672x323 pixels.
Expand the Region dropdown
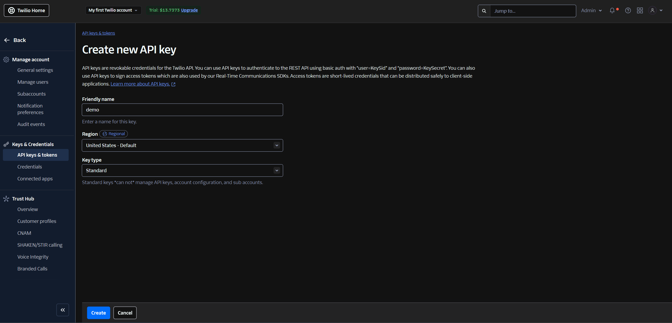tap(182, 146)
